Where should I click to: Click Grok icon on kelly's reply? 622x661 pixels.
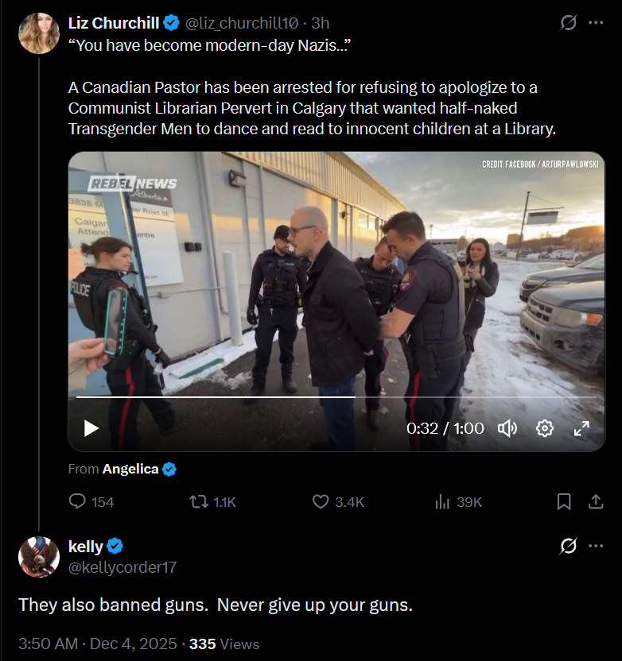pyautogui.click(x=568, y=546)
